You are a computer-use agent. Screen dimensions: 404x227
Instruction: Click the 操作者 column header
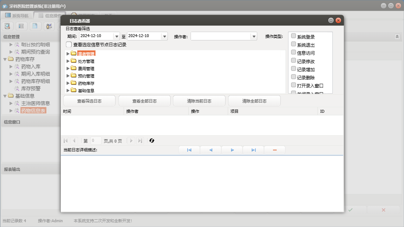point(132,111)
